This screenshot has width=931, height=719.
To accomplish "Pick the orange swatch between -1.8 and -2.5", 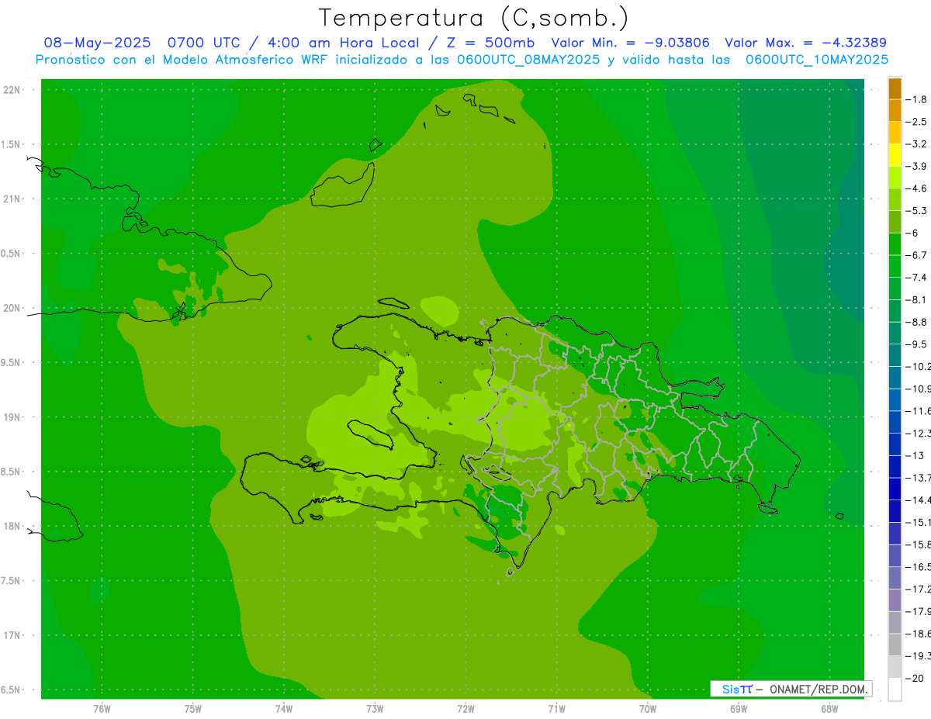I will coord(895,110).
